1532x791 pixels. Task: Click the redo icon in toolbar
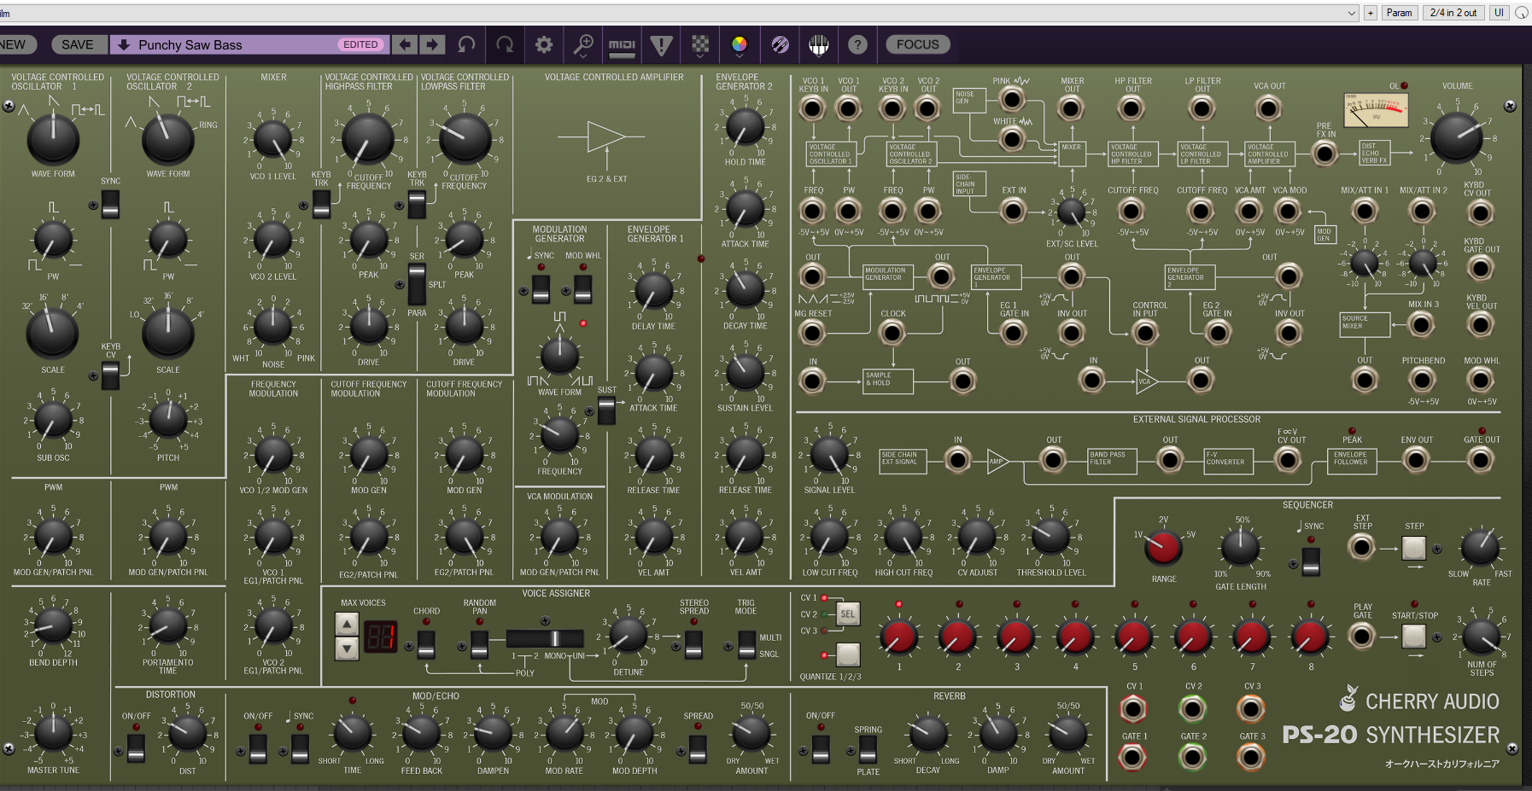coord(505,44)
